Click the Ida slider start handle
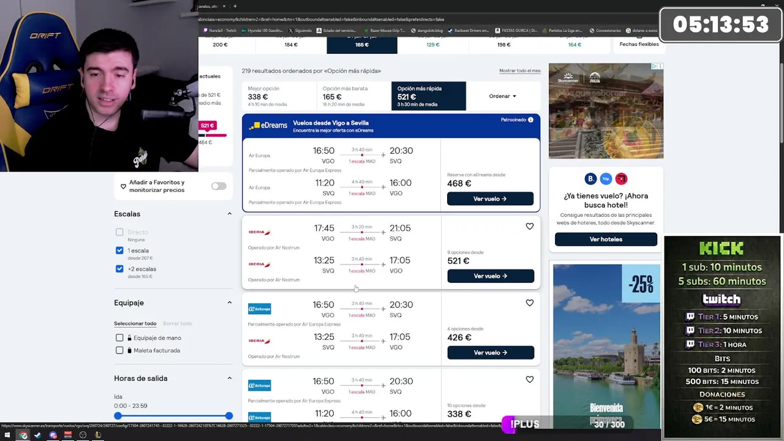 pos(118,416)
